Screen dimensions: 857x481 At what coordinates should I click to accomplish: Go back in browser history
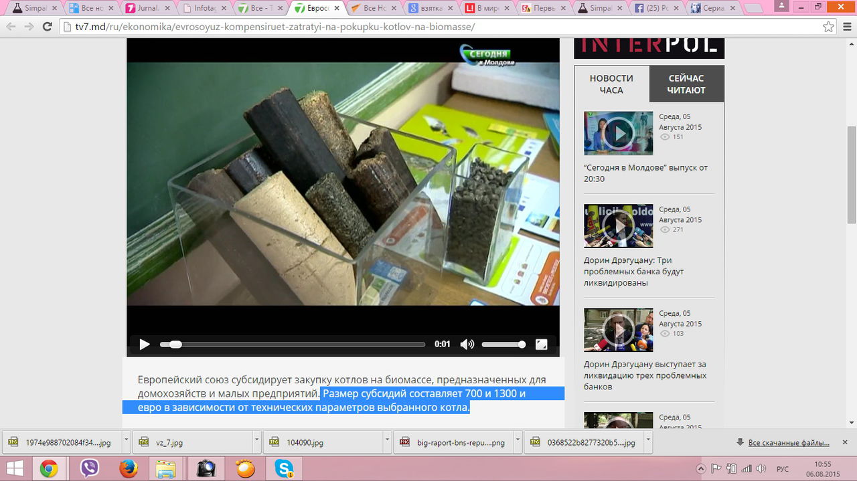pyautogui.click(x=11, y=27)
